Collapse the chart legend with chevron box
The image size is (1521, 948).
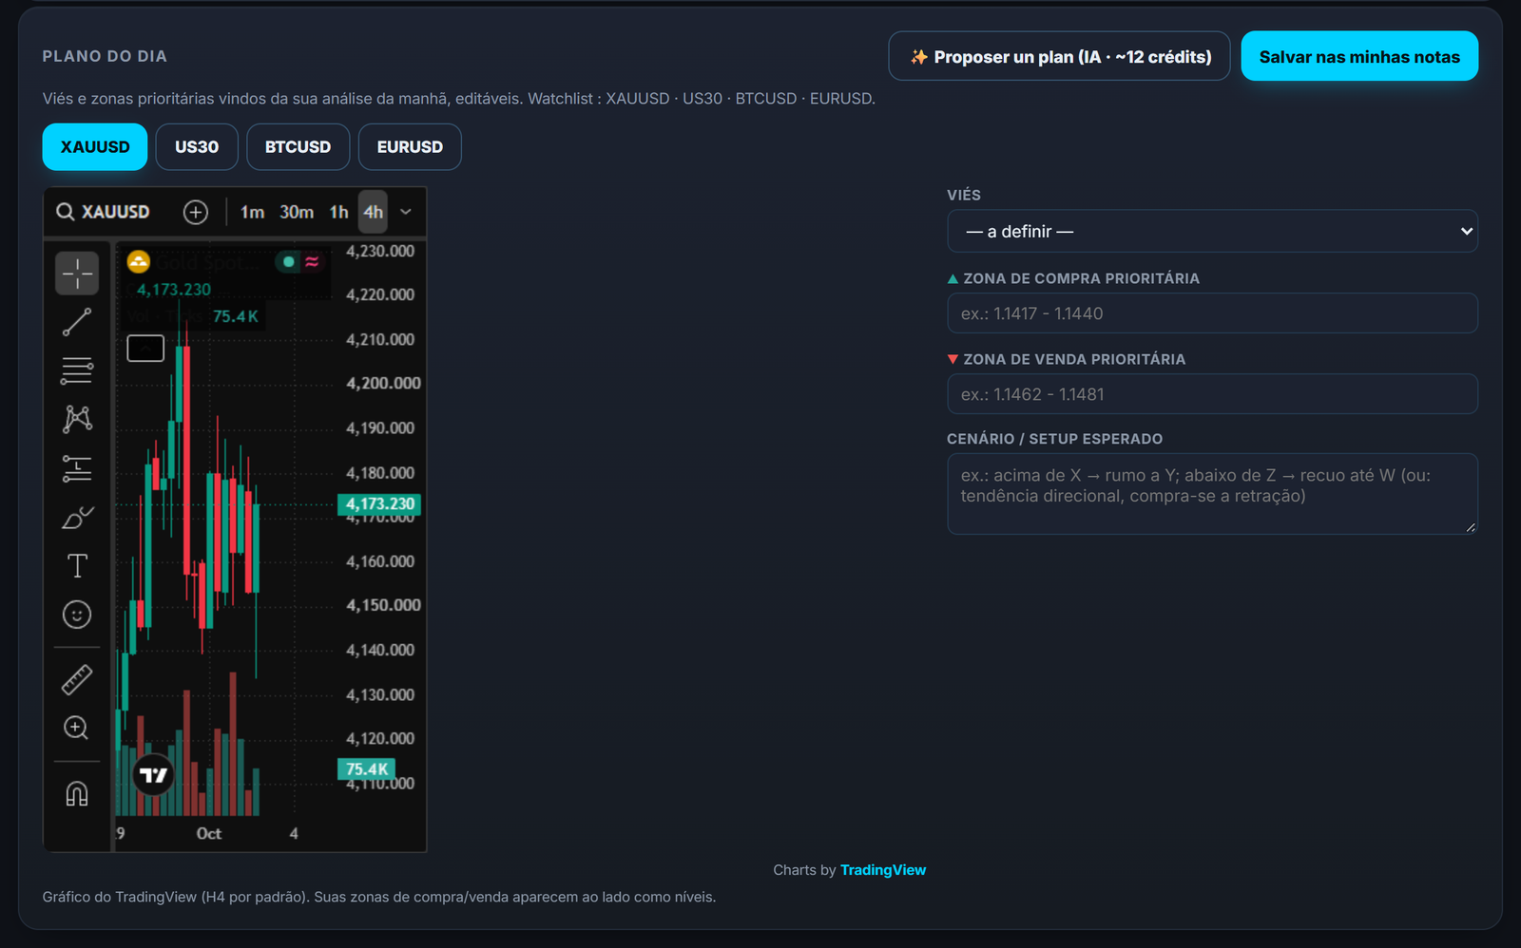pyautogui.click(x=145, y=349)
